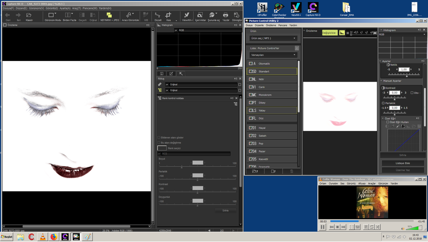Collapse the Özel Eğri section
This screenshot has height=242, width=428.
click(383, 118)
